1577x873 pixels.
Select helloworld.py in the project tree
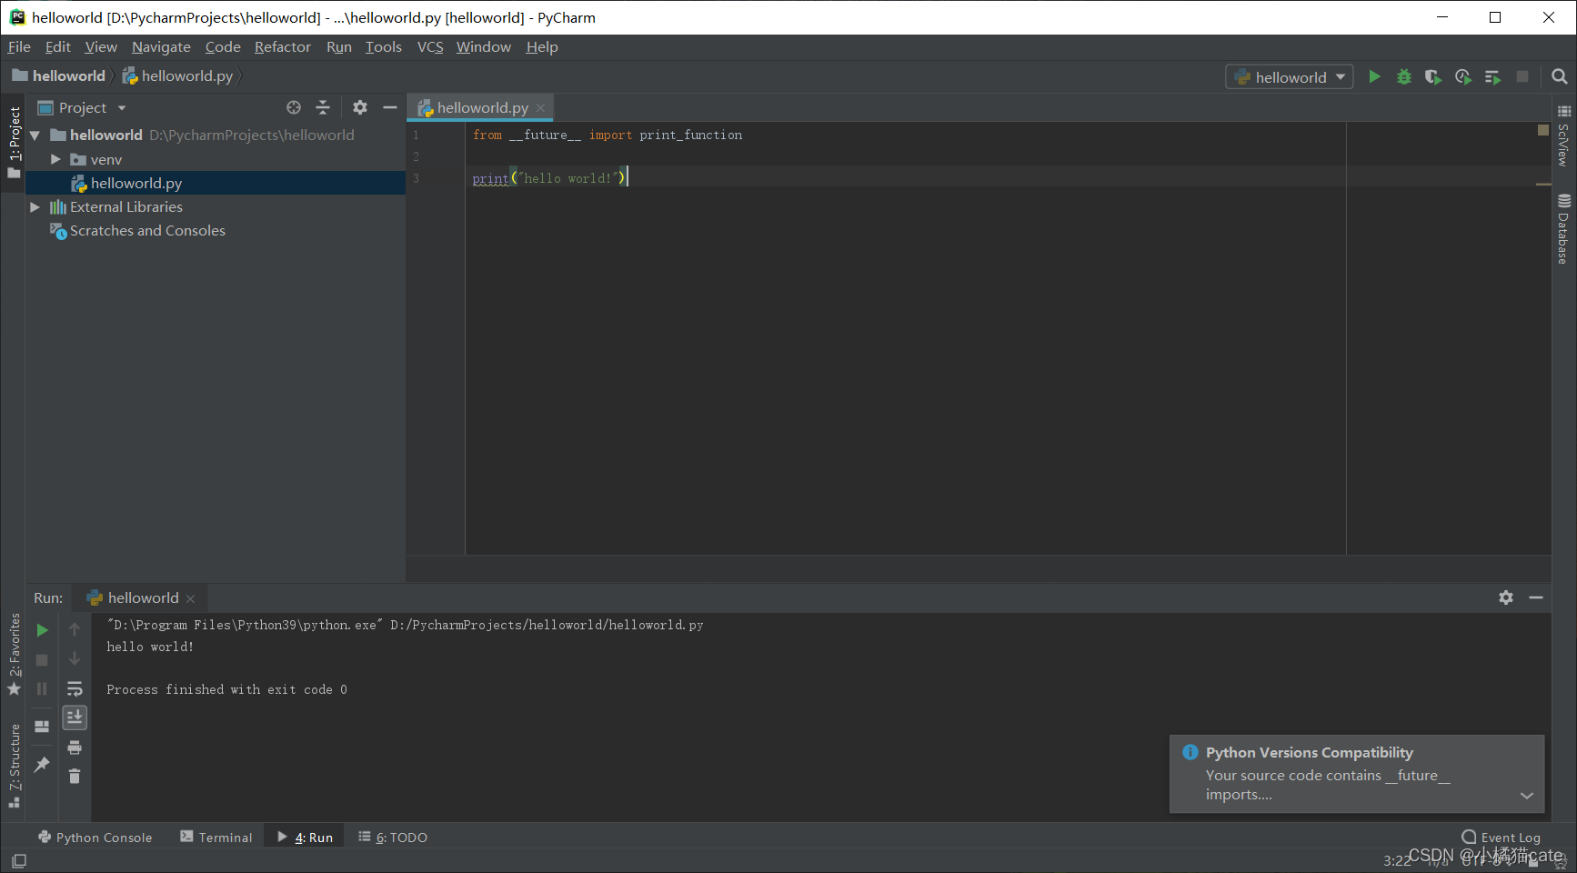(x=136, y=183)
